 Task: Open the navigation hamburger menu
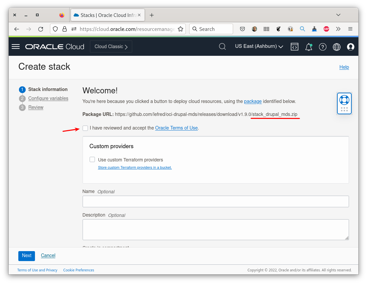(15, 46)
